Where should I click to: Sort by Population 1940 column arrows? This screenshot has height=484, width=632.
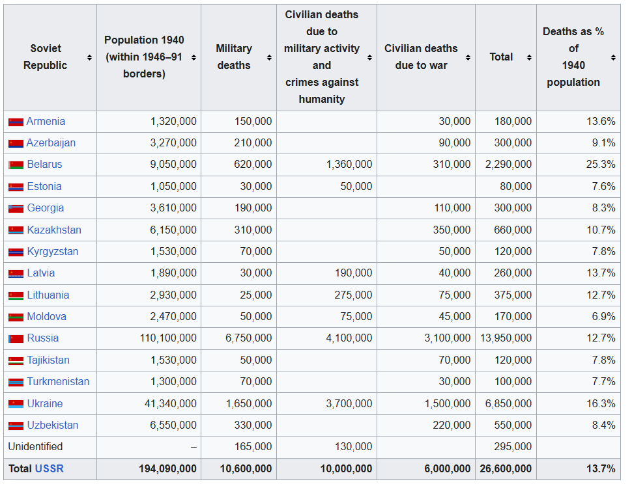tap(194, 57)
